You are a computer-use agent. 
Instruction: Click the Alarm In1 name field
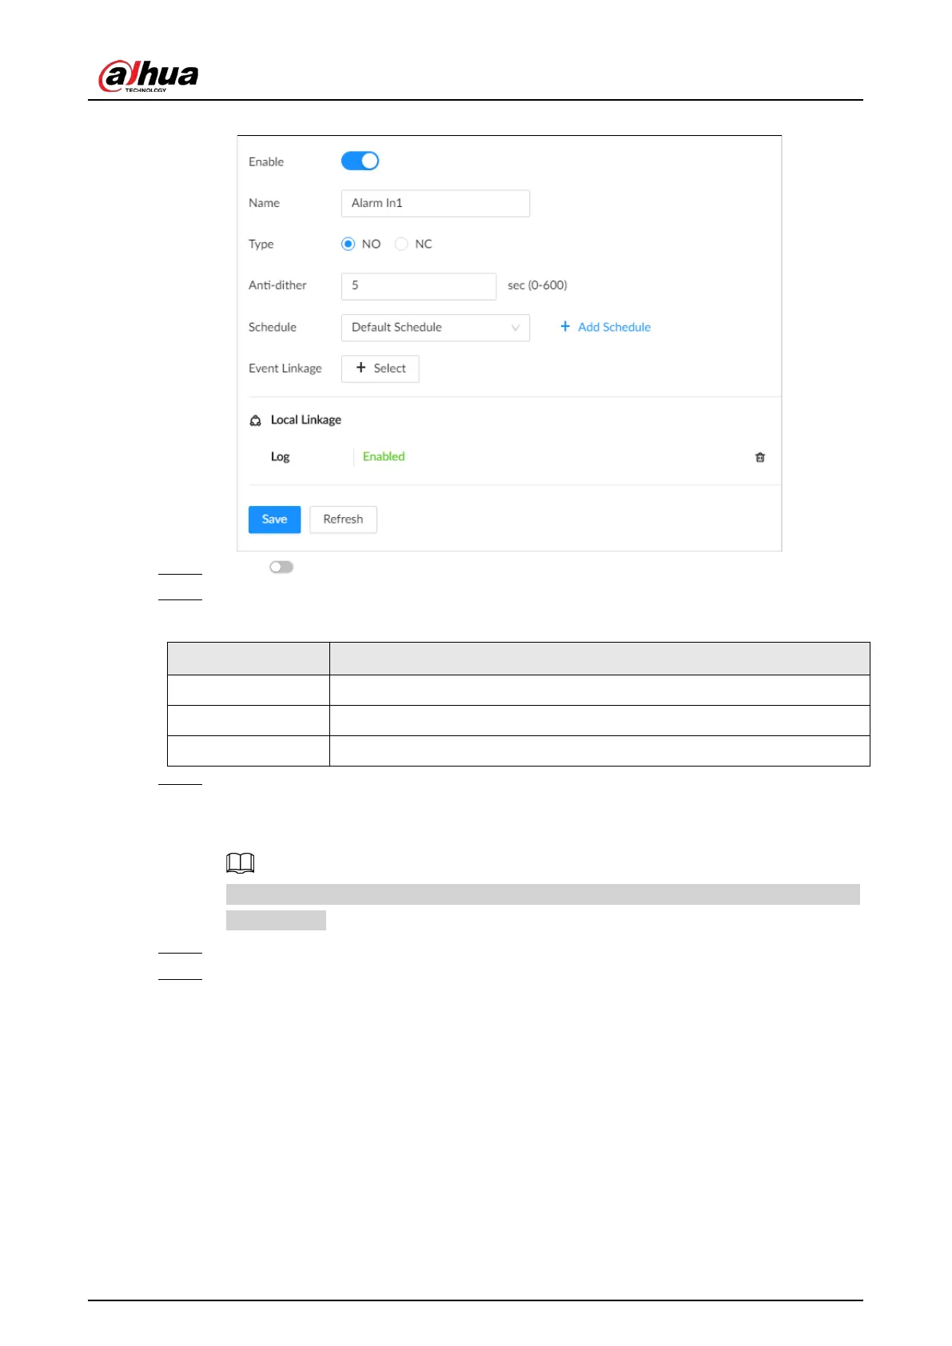pos(435,203)
